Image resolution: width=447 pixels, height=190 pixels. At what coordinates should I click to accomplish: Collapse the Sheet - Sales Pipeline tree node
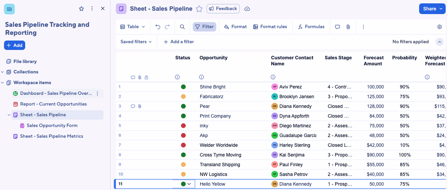point(9,115)
